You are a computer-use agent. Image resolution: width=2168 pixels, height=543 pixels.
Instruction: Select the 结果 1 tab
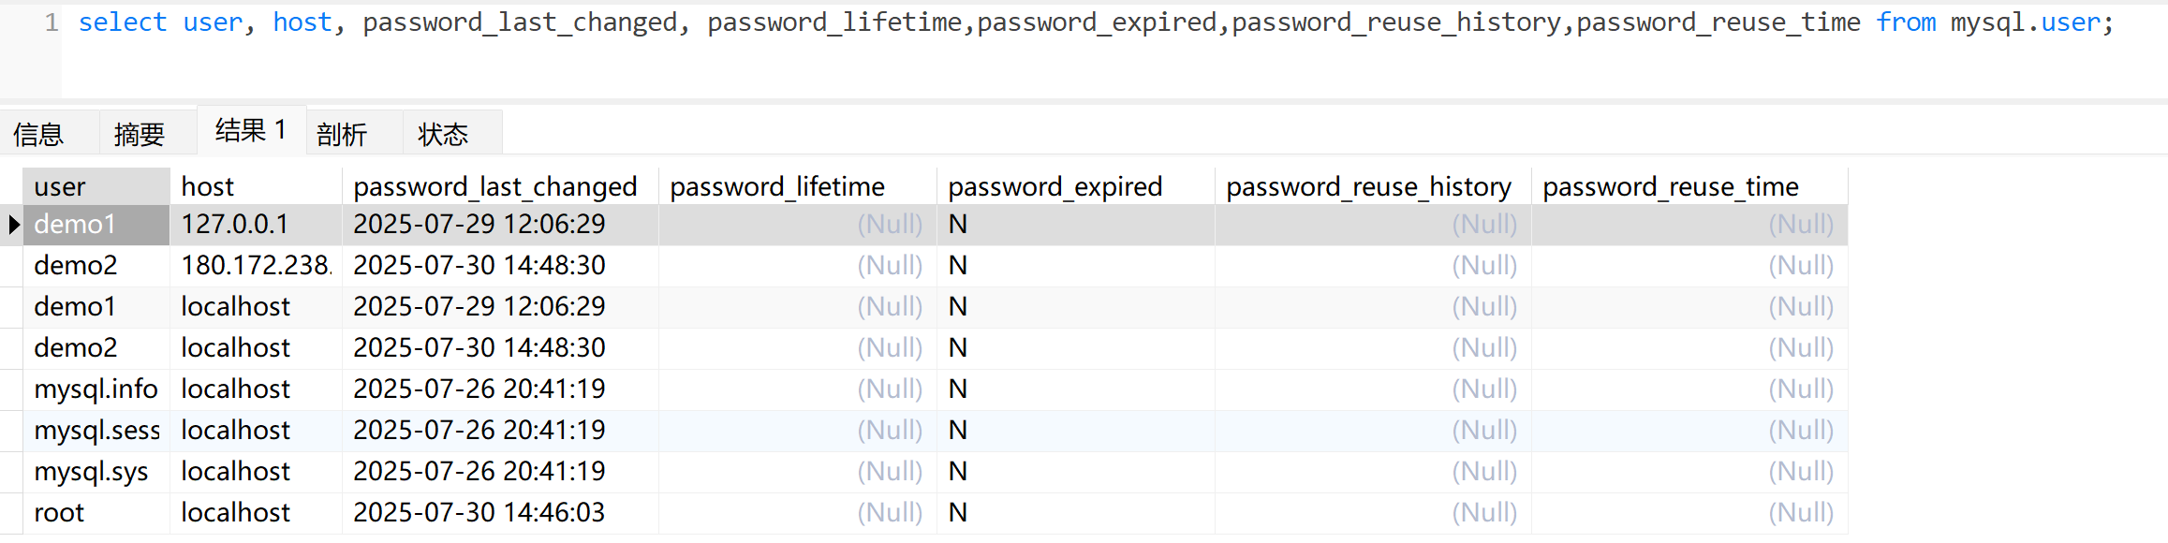point(250,131)
